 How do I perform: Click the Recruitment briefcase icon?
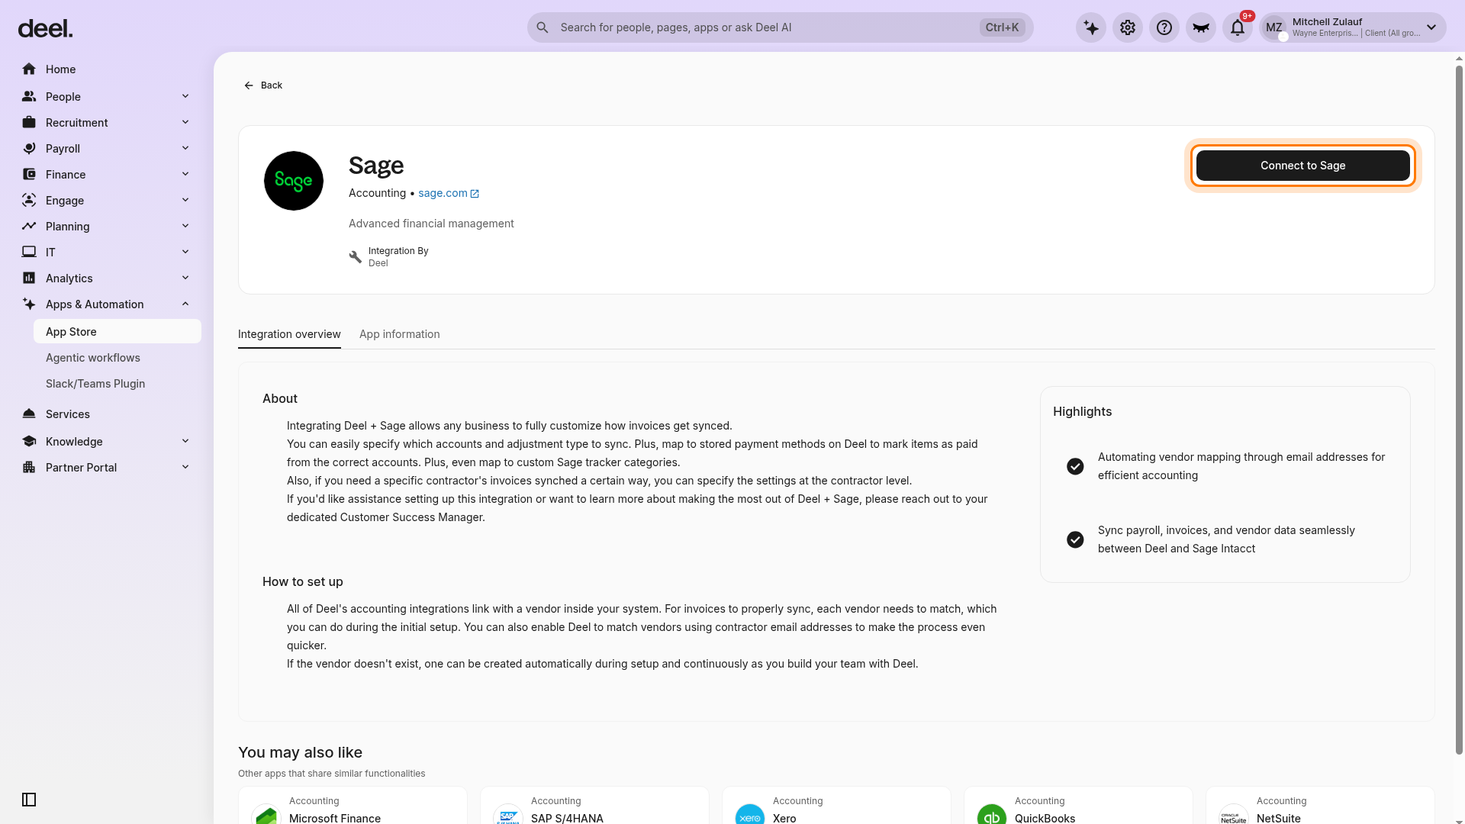click(x=29, y=123)
